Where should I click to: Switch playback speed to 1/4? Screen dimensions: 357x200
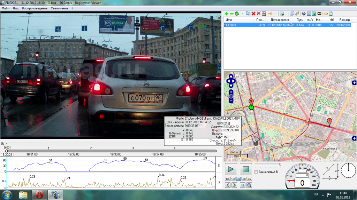click(227, 179)
